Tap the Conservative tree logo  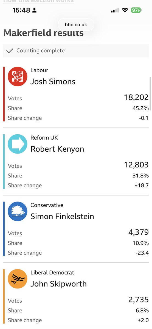coord(17,211)
